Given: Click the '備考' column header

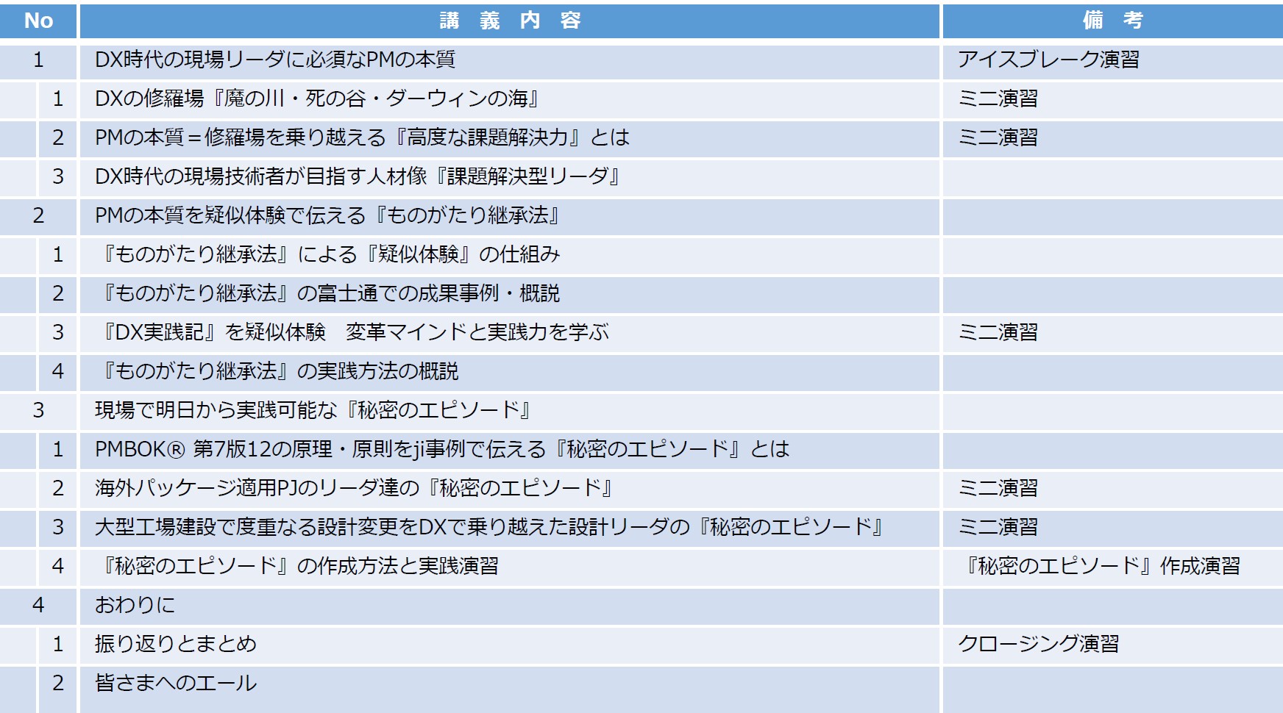Looking at the screenshot, I should (x=1112, y=21).
